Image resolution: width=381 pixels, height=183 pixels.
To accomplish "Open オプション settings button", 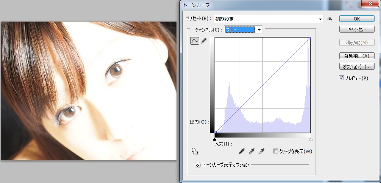I will tap(357, 66).
